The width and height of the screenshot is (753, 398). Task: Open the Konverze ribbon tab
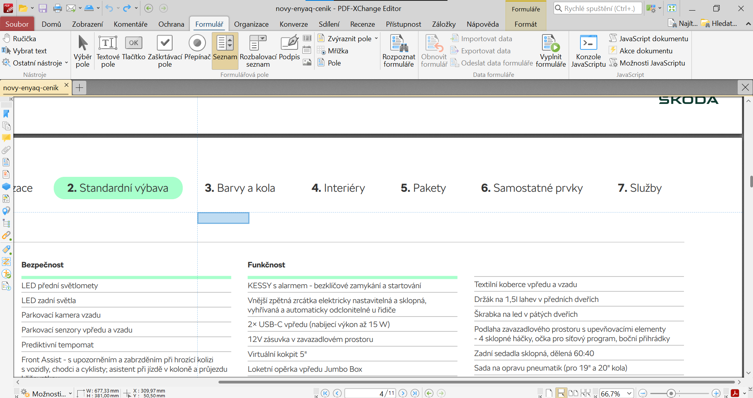(x=294, y=24)
